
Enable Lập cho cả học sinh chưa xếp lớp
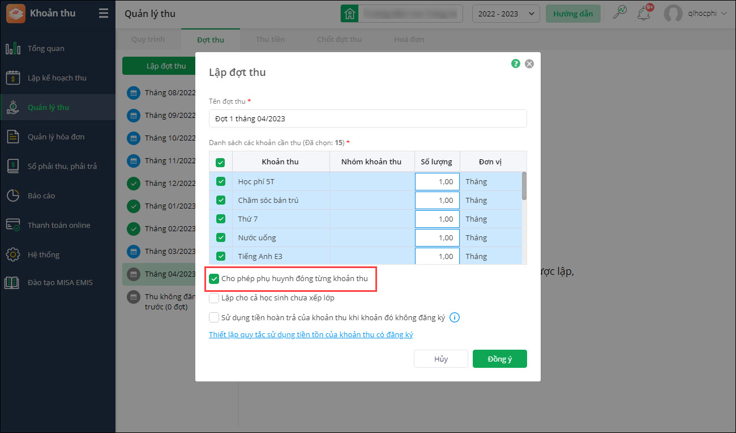pyautogui.click(x=214, y=298)
